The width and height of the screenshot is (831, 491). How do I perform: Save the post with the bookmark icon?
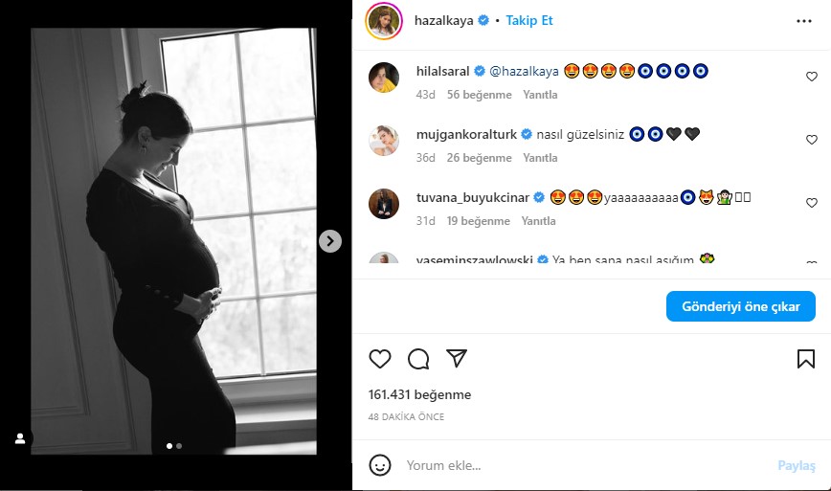(806, 359)
